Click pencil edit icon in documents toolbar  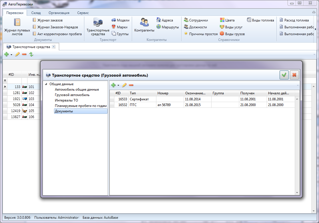(x=124, y=85)
